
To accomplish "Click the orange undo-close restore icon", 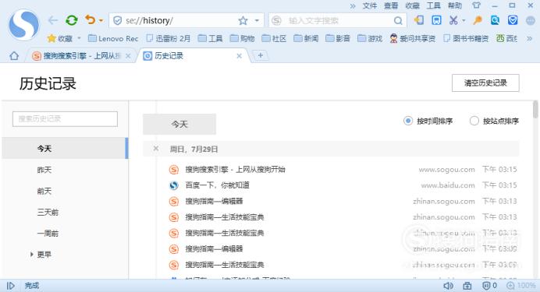I will click(x=90, y=20).
